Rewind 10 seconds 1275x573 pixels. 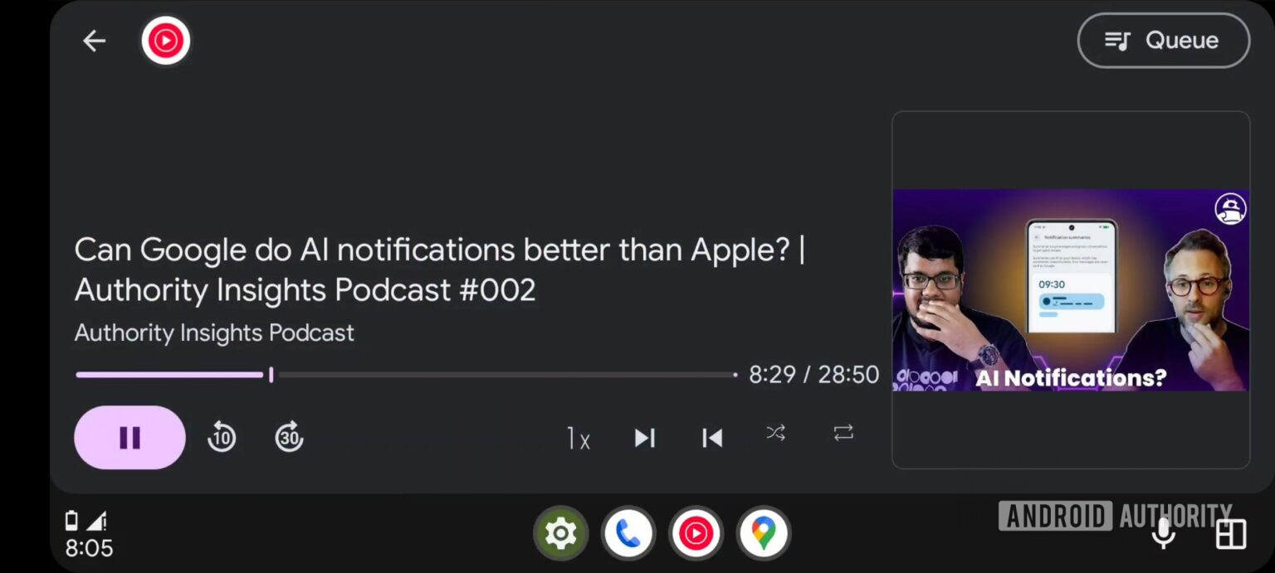(x=222, y=438)
